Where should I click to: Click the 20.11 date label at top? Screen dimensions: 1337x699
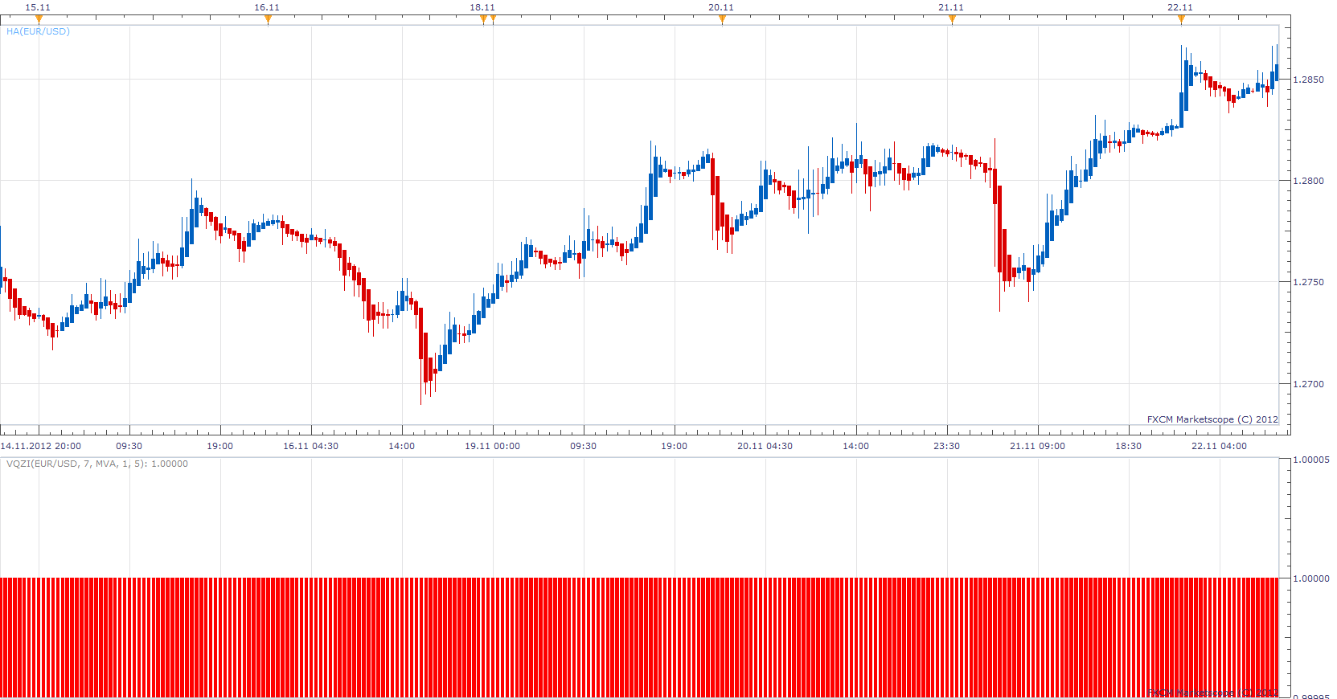(x=721, y=7)
